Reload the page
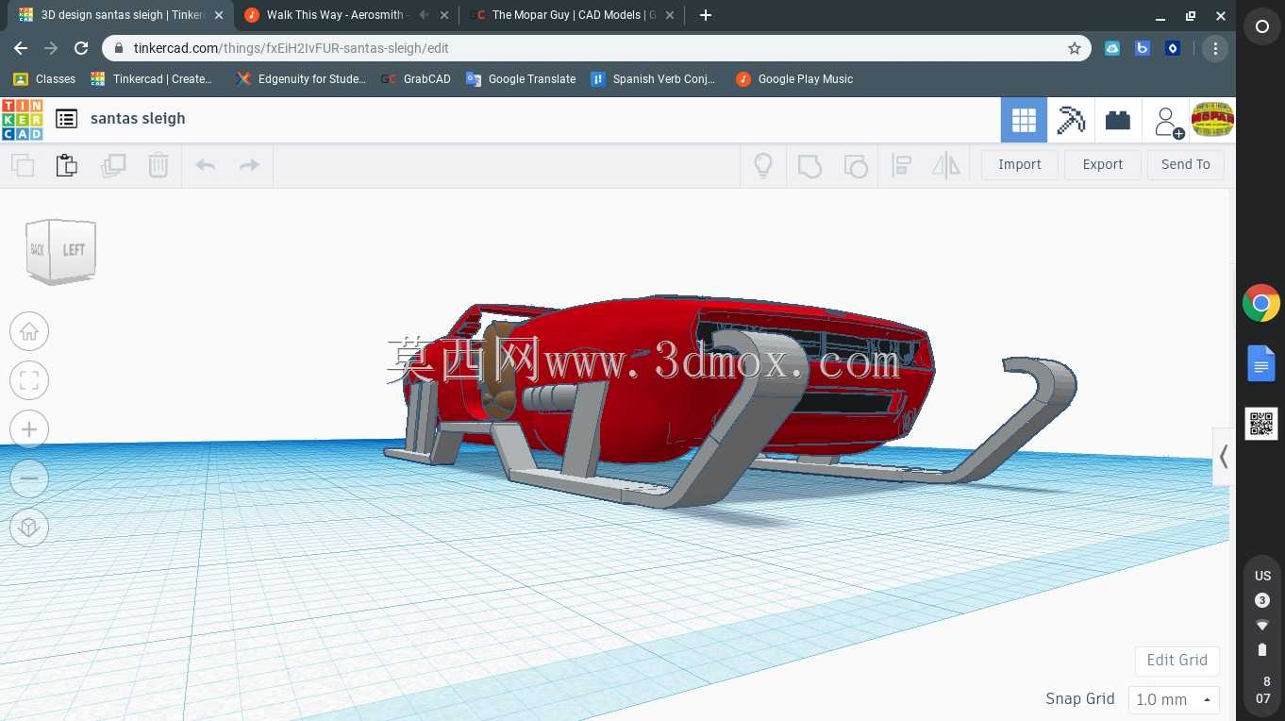The image size is (1285, 721). tap(81, 48)
